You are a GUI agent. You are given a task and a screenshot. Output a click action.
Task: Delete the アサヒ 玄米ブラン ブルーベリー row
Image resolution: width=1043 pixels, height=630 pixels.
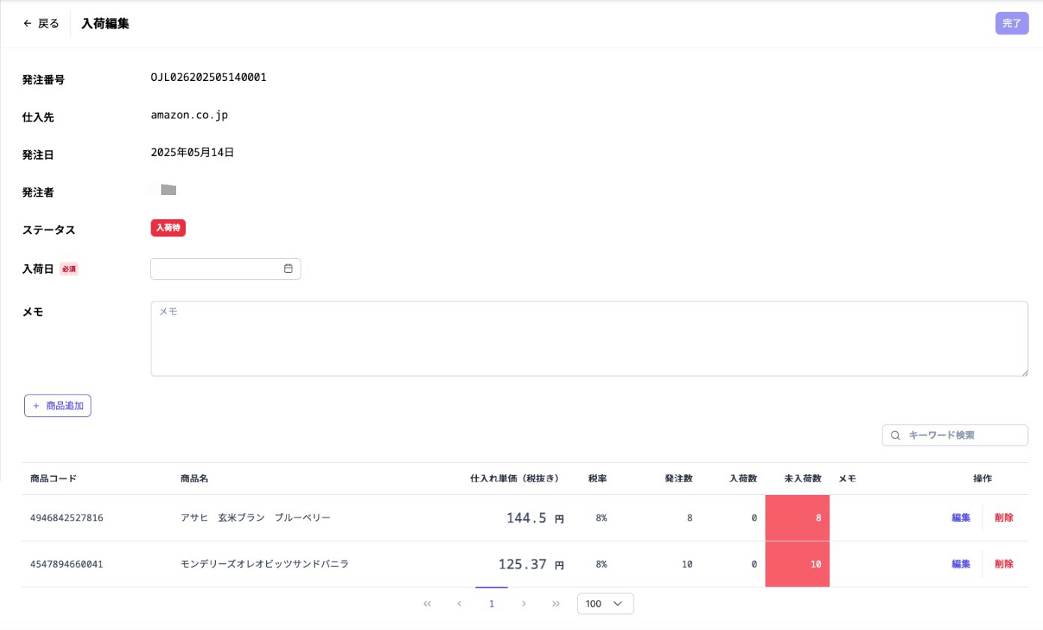point(1003,517)
